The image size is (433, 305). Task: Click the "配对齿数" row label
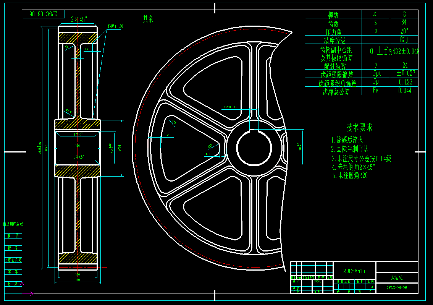[x=335, y=66]
